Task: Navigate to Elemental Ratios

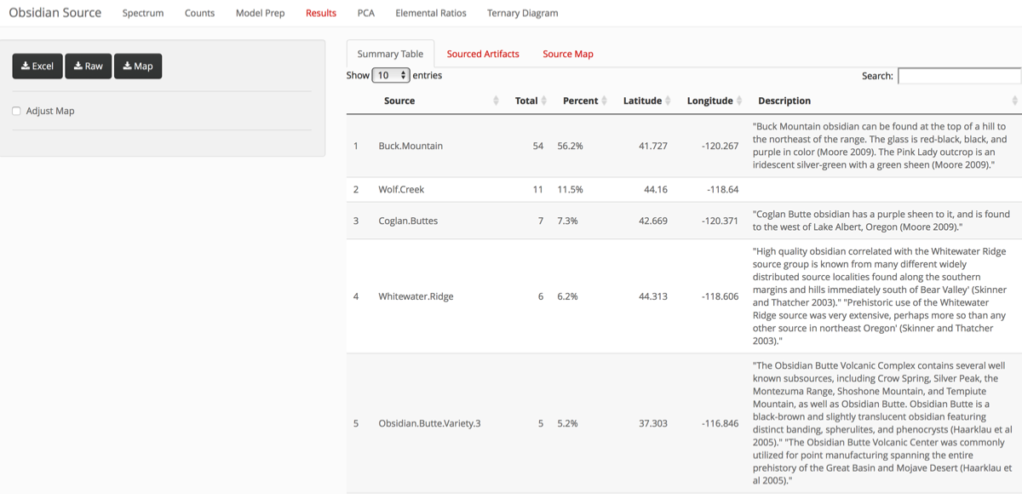Action: [x=431, y=13]
